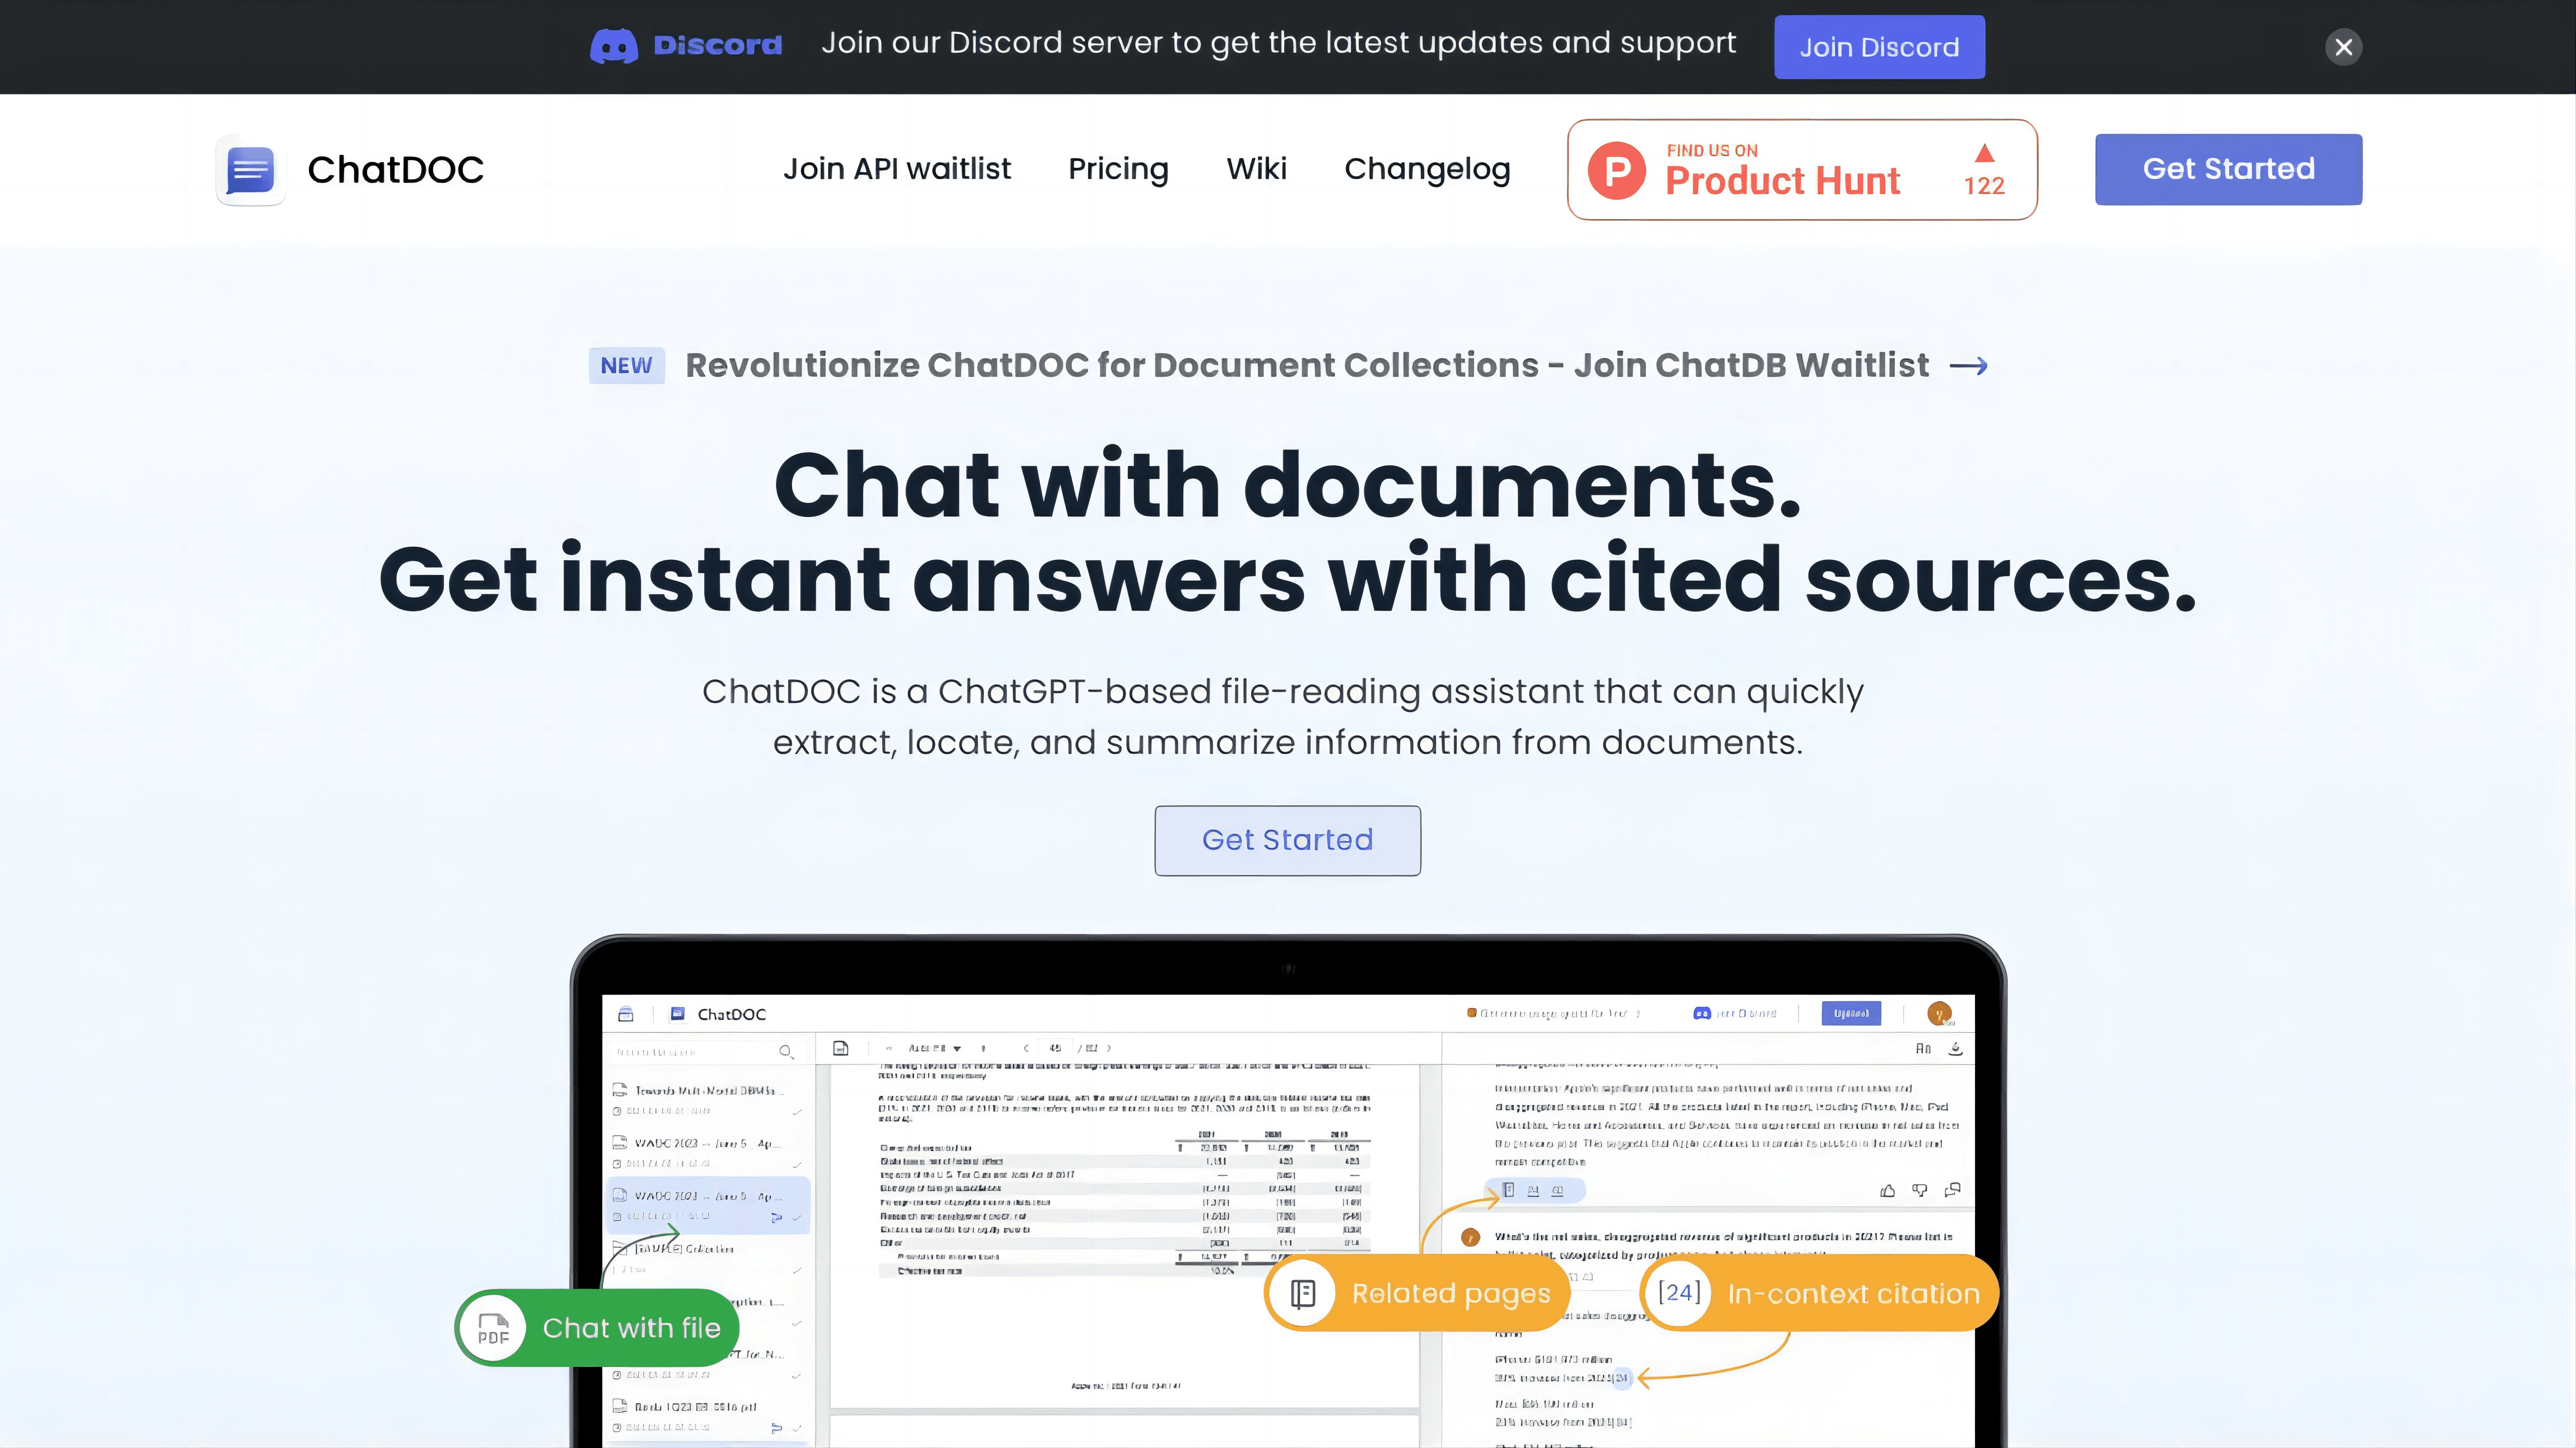The height and width of the screenshot is (1448, 2576).
Task: Click the Discord logo in the banner
Action: (686, 46)
